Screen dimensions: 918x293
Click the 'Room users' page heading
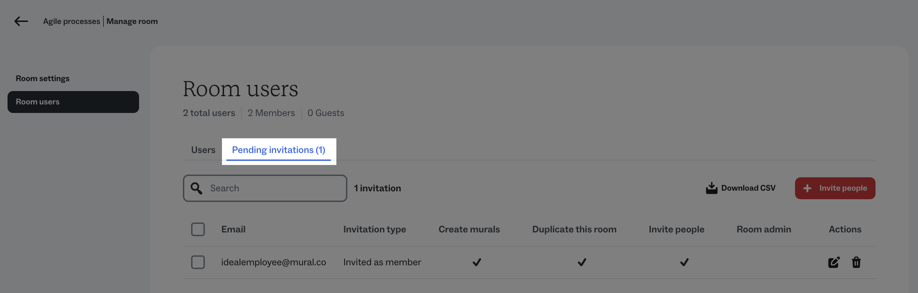[240, 89]
